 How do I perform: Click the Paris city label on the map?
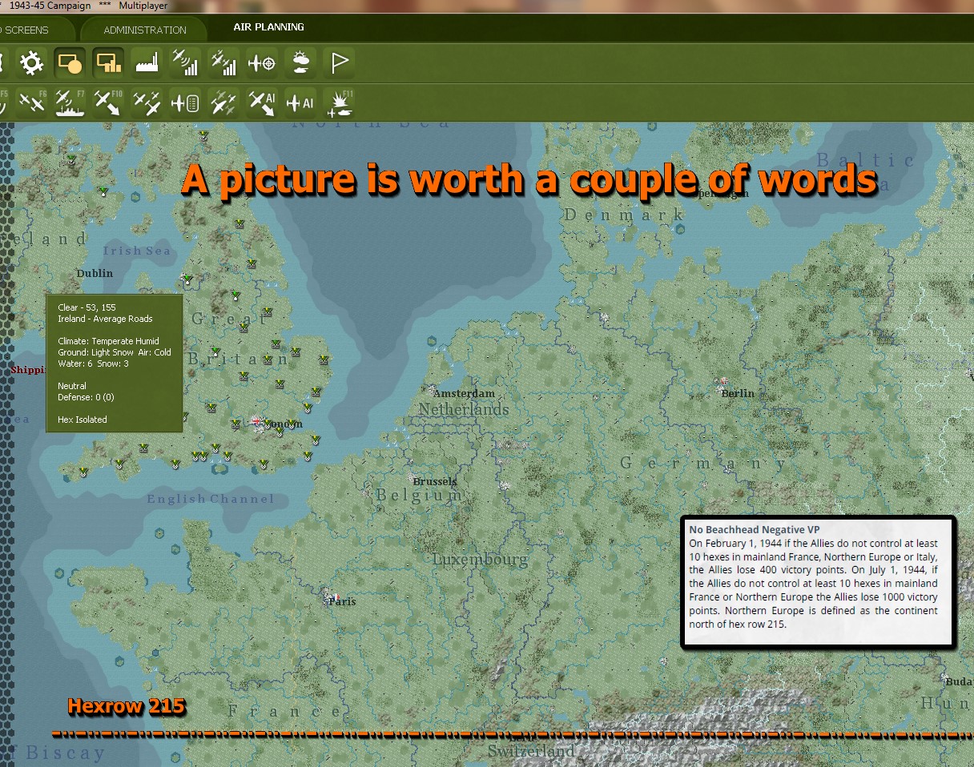341,601
